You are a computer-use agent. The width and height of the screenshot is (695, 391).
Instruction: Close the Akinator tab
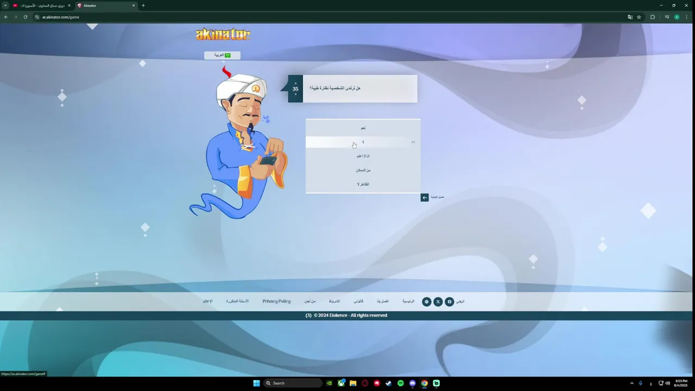pyautogui.click(x=134, y=5)
